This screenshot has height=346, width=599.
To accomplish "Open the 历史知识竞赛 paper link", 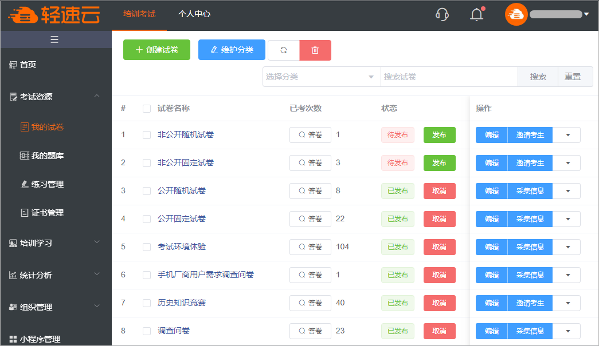I will coord(182,303).
